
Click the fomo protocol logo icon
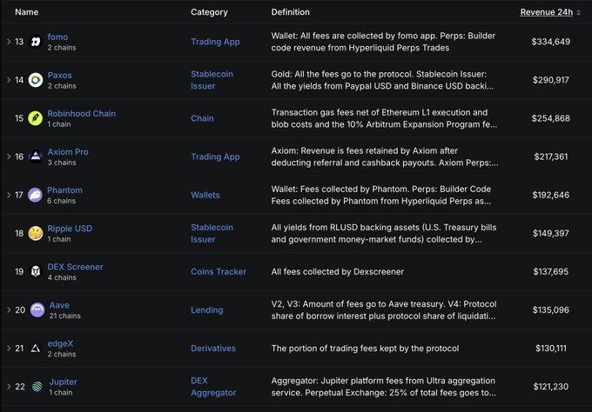coord(36,42)
